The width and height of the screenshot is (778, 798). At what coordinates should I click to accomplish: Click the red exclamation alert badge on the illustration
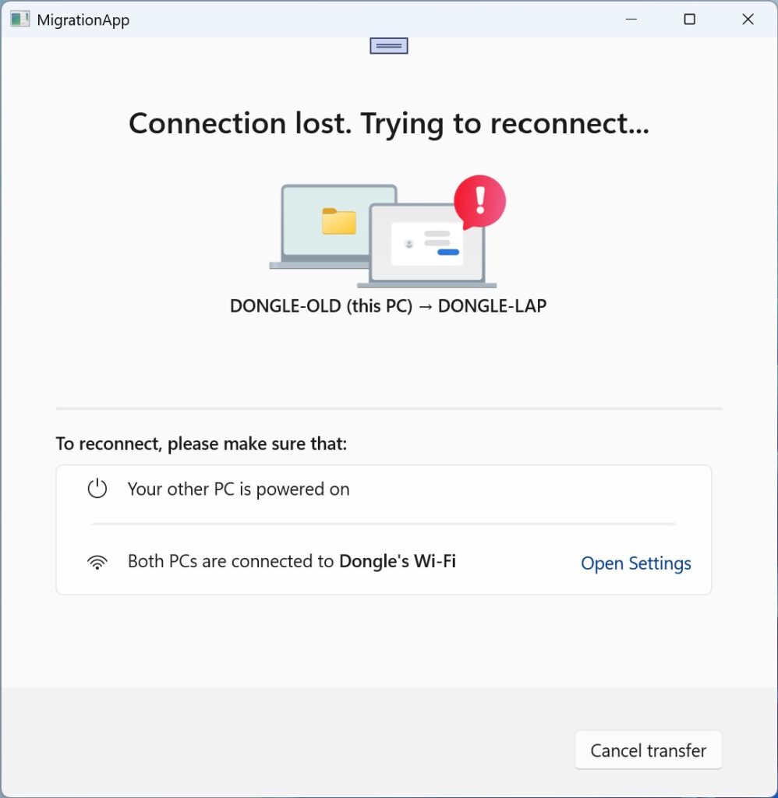click(479, 200)
